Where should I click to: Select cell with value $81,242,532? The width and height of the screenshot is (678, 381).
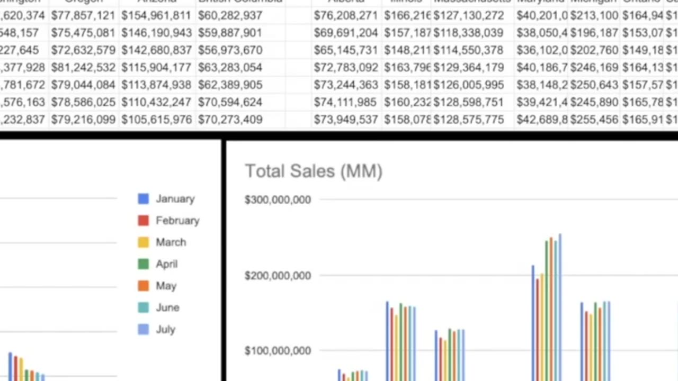[83, 68]
